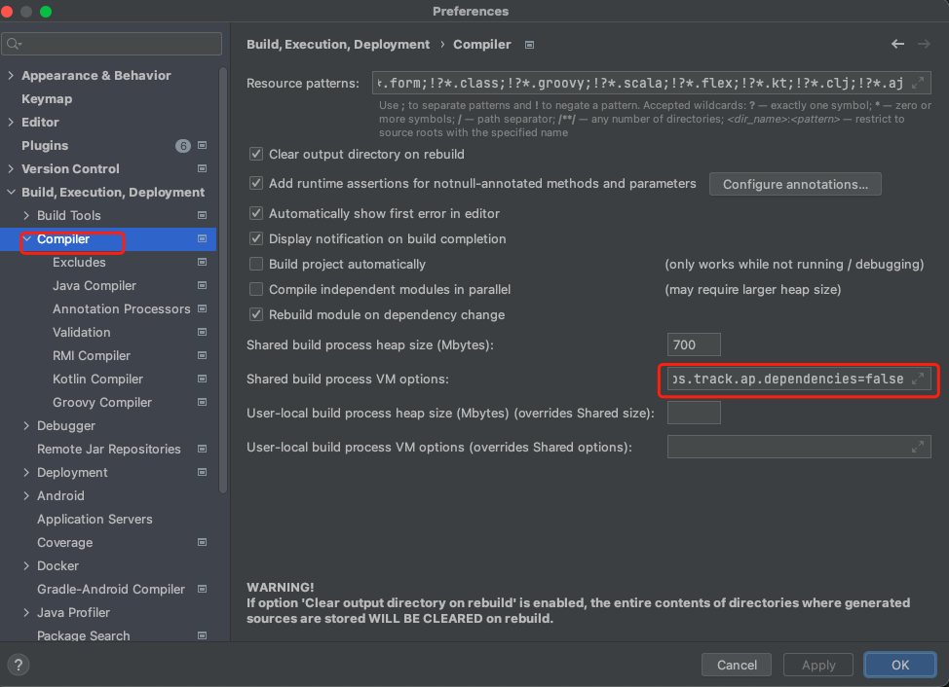The height and width of the screenshot is (687, 949).
Task: Click the help question mark button
Action: click(19, 665)
